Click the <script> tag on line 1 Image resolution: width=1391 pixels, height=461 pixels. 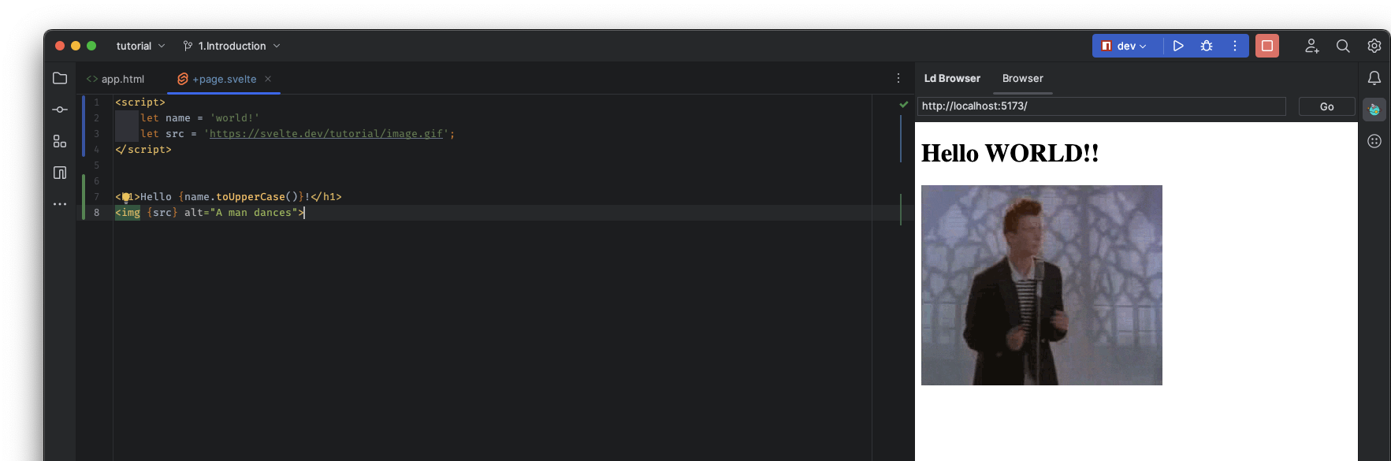click(140, 102)
